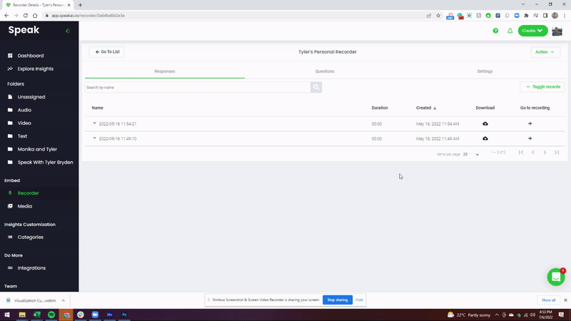Open Speak With Tyler Bryden folder
Screen dimensions: 571x321
tap(45, 163)
